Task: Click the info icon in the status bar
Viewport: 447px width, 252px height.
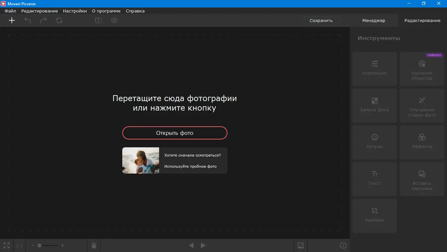Action: point(343,245)
